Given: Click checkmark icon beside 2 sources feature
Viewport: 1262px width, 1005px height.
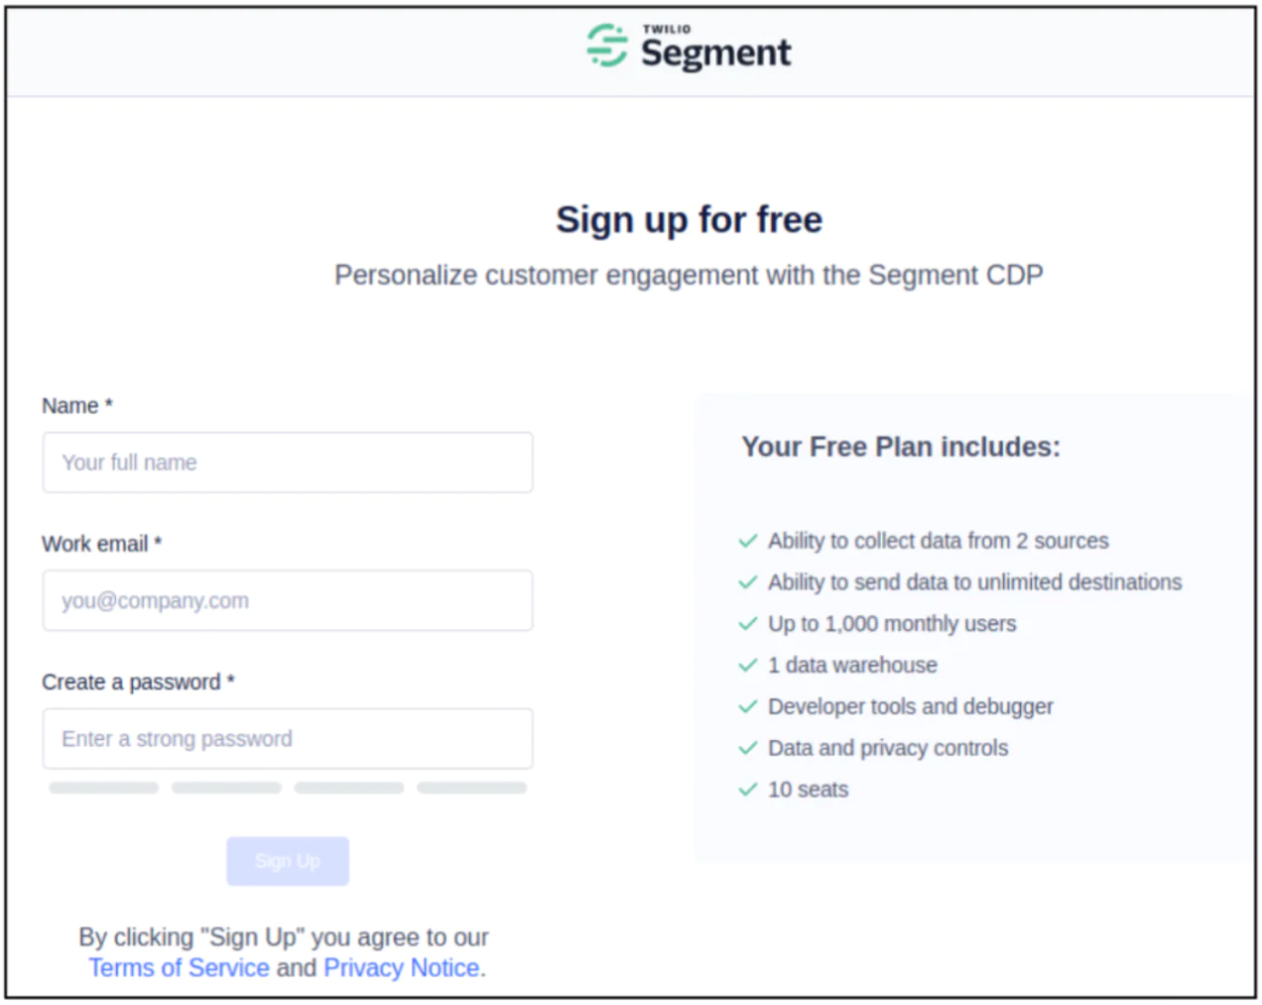Looking at the screenshot, I should coord(748,541).
